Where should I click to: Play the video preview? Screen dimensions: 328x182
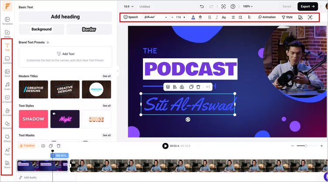click(x=165, y=146)
